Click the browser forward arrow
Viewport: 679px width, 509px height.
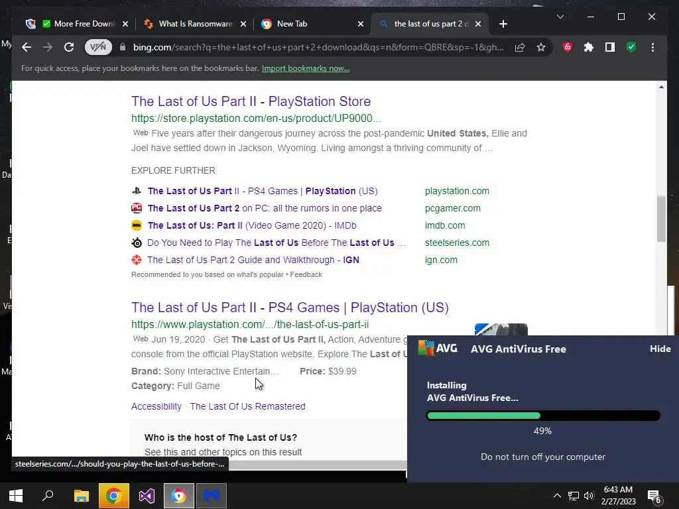point(48,47)
